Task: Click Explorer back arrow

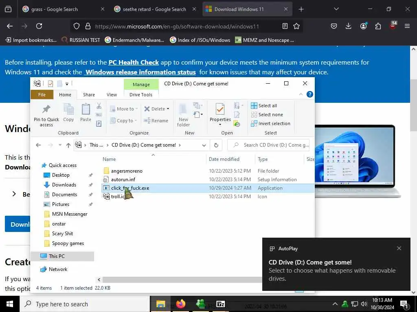Action: (x=38, y=145)
